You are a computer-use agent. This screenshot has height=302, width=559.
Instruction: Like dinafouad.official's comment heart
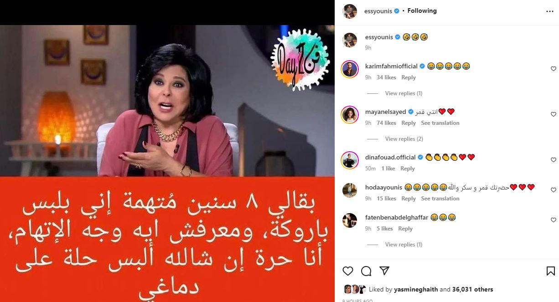(554, 160)
